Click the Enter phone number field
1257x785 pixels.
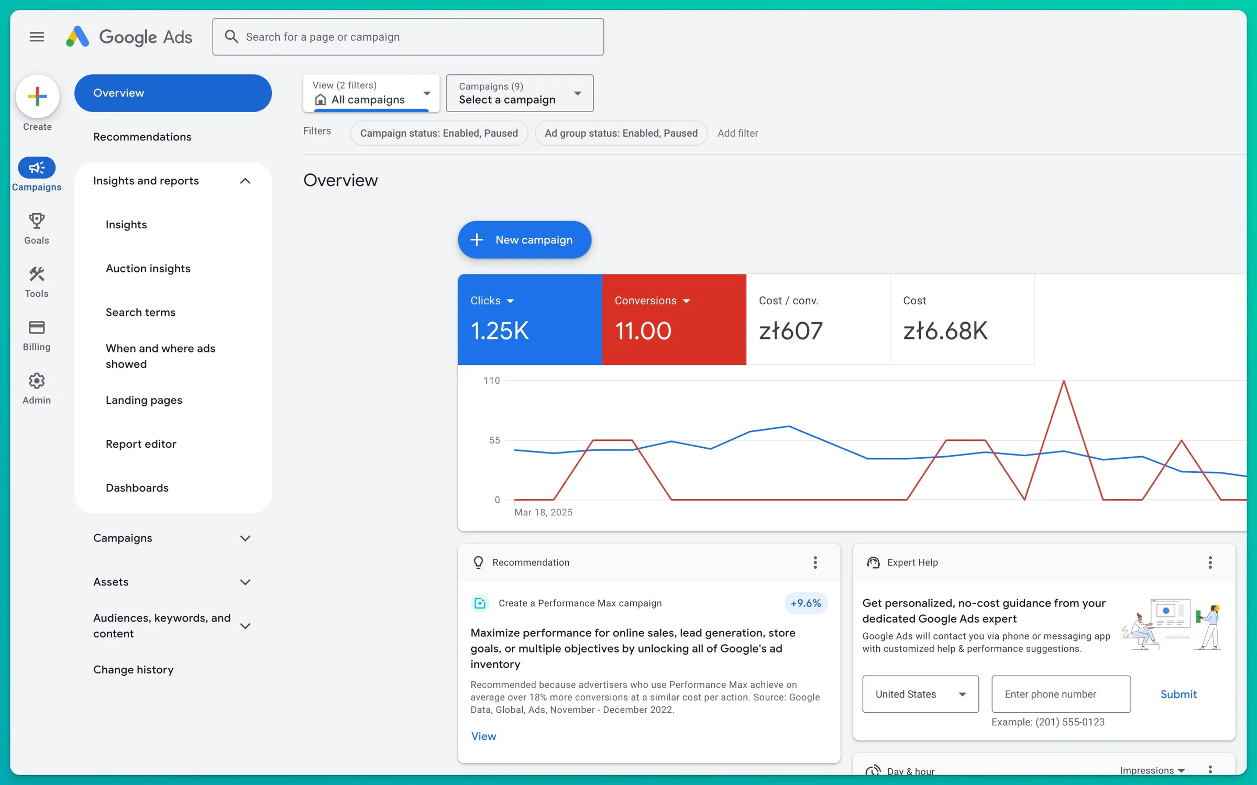pos(1061,694)
